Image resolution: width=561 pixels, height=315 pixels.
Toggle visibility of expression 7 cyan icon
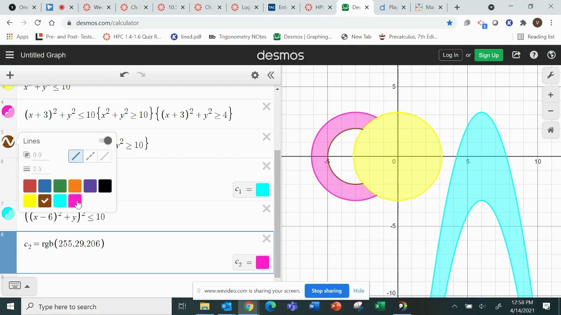pyautogui.click(x=8, y=213)
